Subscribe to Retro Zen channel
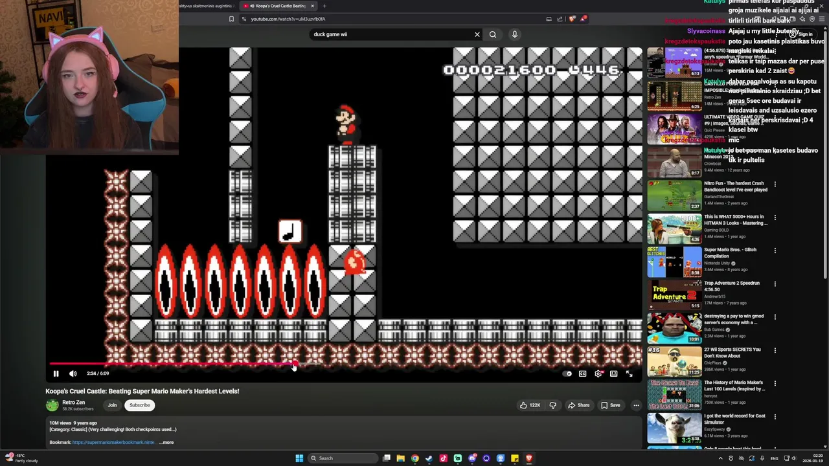Image resolution: width=829 pixels, height=466 pixels. click(x=139, y=405)
